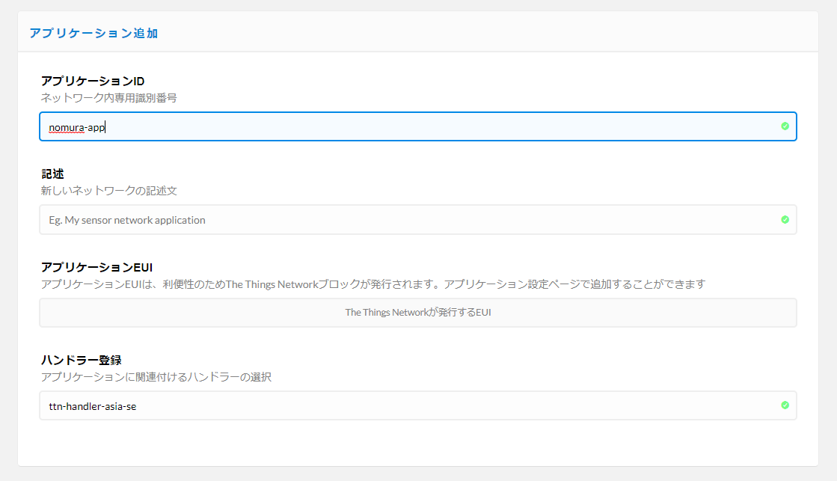Click the アプリケーション追加 page heading
Image resolution: width=837 pixels, height=481 pixels.
click(x=93, y=33)
